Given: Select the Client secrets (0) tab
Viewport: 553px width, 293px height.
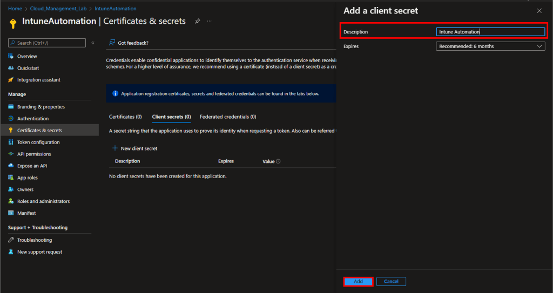Looking at the screenshot, I should click(x=171, y=117).
